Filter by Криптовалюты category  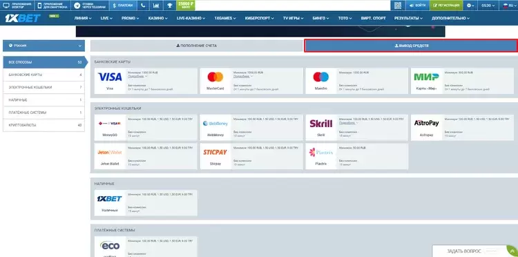pyautogui.click(x=44, y=125)
